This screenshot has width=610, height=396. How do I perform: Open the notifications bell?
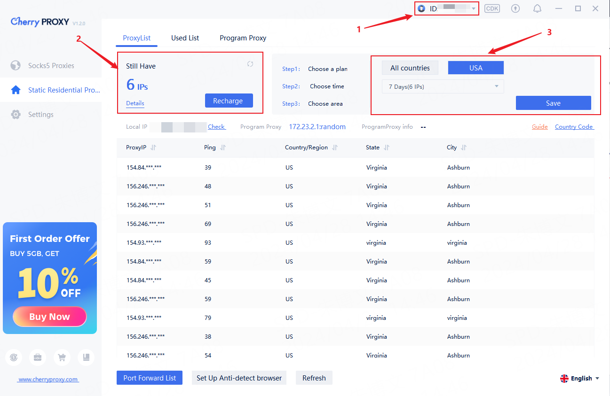tap(537, 8)
